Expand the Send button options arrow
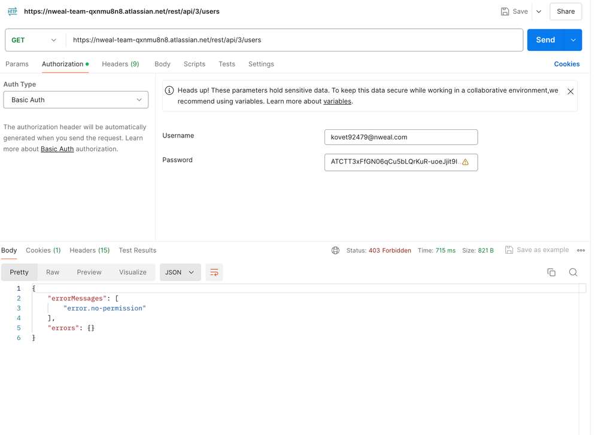 [x=573, y=40]
